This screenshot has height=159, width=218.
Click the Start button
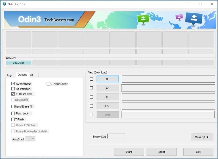click(x=129, y=152)
